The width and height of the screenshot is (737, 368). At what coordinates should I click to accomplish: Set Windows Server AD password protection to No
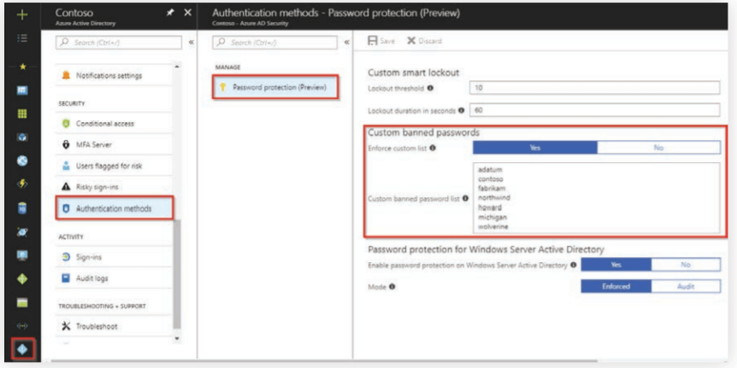[686, 265]
